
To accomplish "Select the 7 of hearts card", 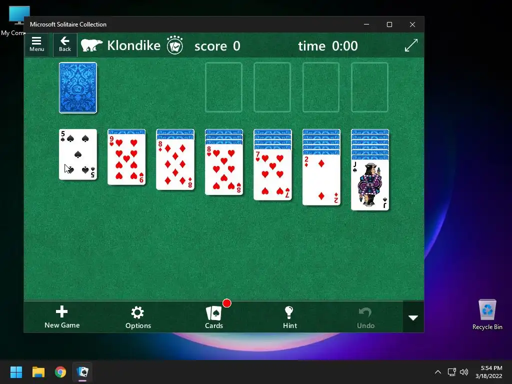I will 272,174.
